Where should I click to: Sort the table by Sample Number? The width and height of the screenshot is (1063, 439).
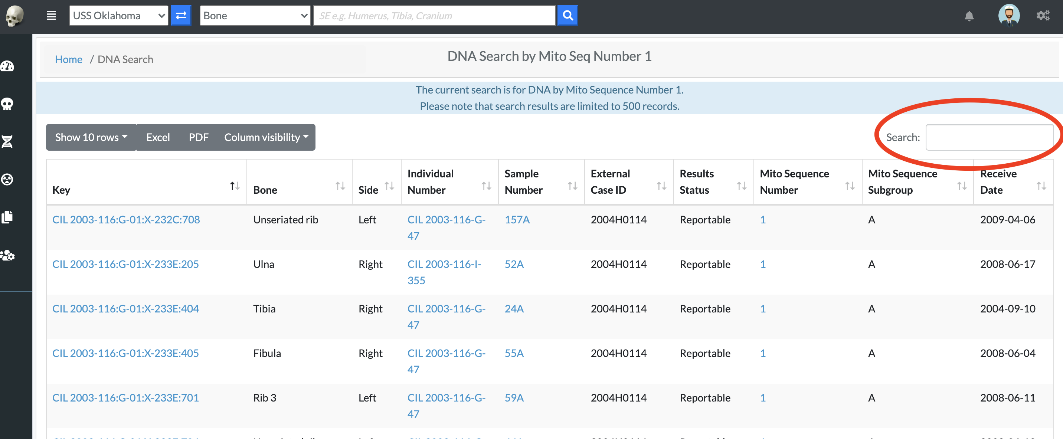tap(541, 182)
